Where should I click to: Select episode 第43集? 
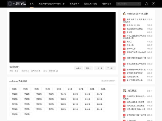click(27, 114)
